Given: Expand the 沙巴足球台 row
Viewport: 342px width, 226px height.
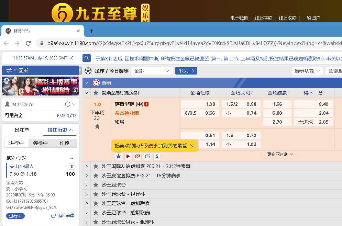Looking at the screenshot, I should click(87, 185).
